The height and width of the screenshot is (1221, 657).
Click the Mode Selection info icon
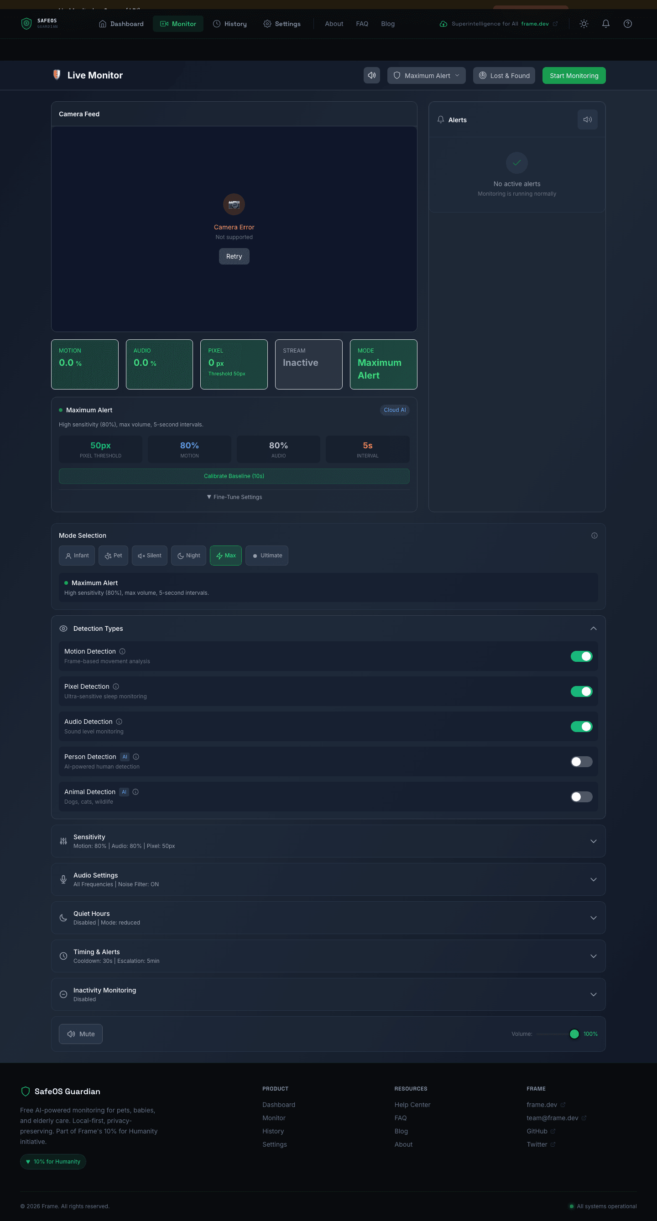click(594, 535)
